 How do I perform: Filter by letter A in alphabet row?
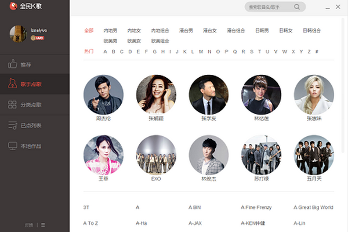point(106,52)
